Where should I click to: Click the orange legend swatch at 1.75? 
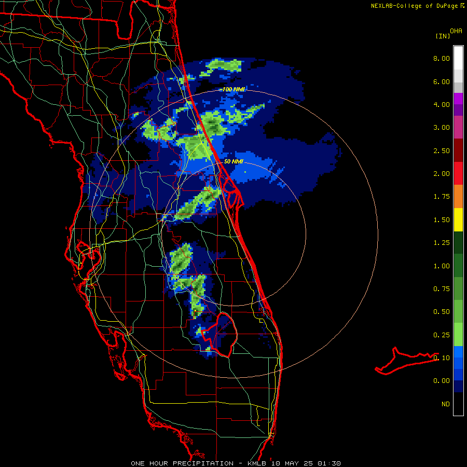tap(458, 197)
